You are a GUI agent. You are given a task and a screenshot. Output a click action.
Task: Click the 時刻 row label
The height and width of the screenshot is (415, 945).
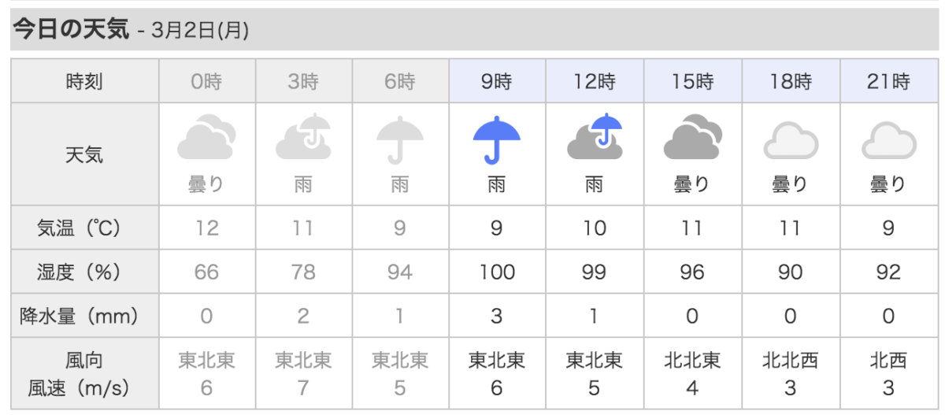[x=84, y=81]
